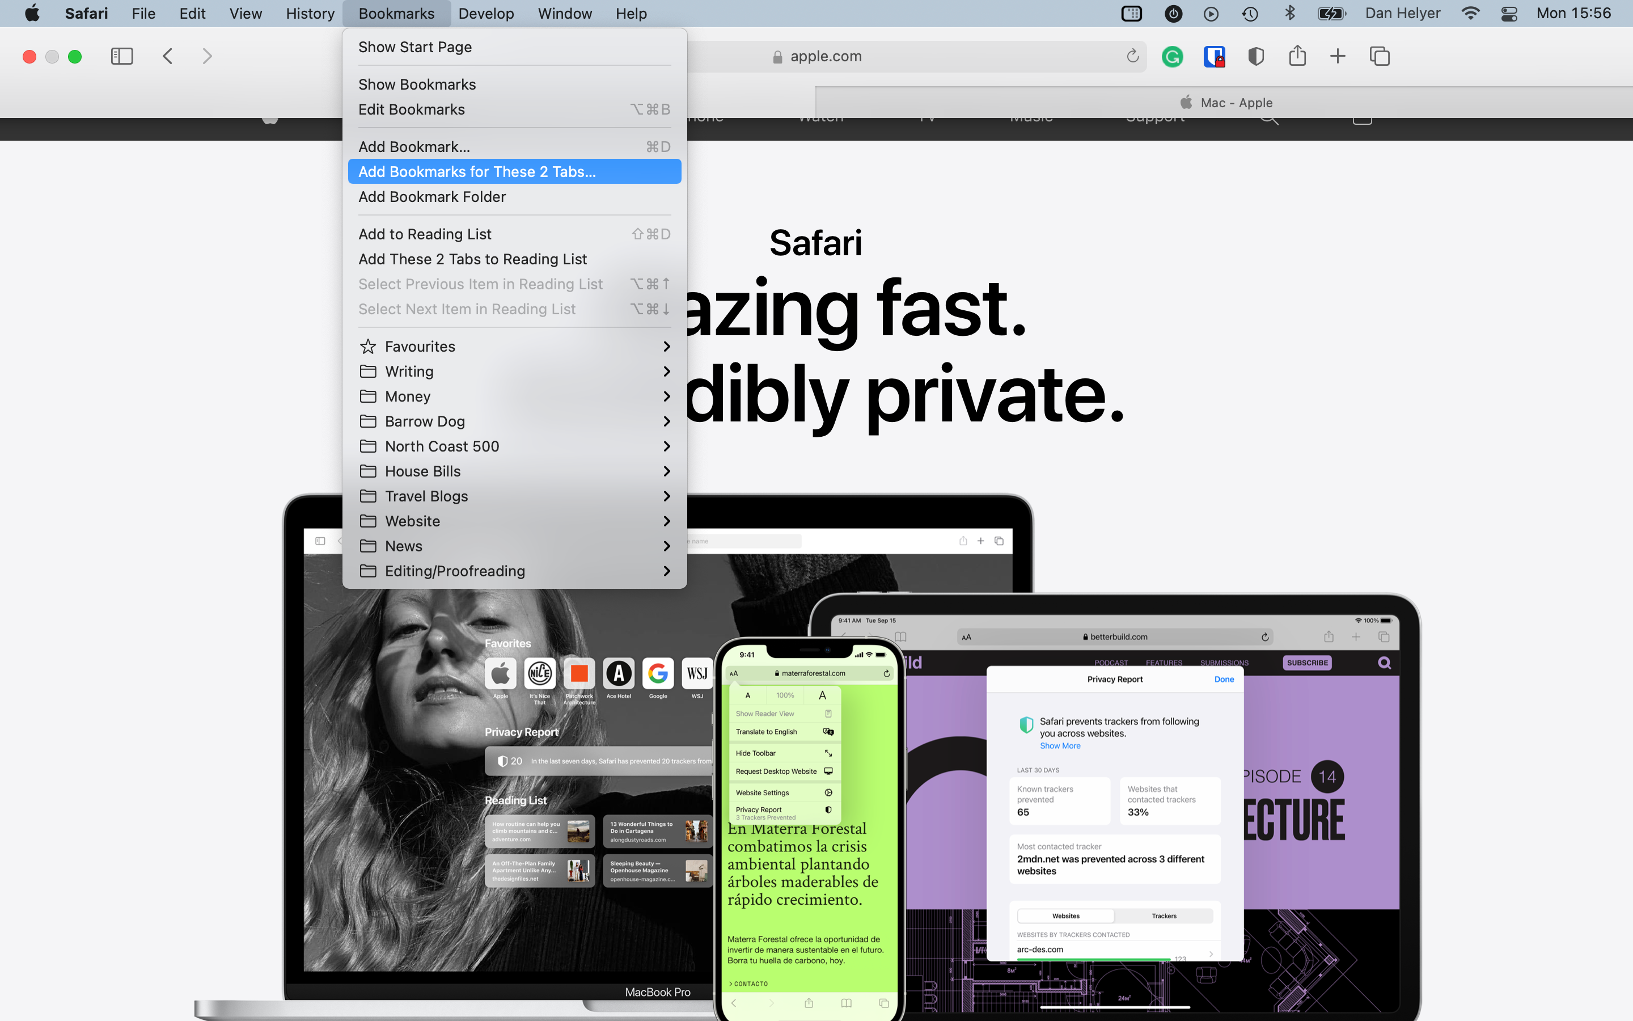Click the share sheet icon in Safari toolbar

pyautogui.click(x=1298, y=55)
